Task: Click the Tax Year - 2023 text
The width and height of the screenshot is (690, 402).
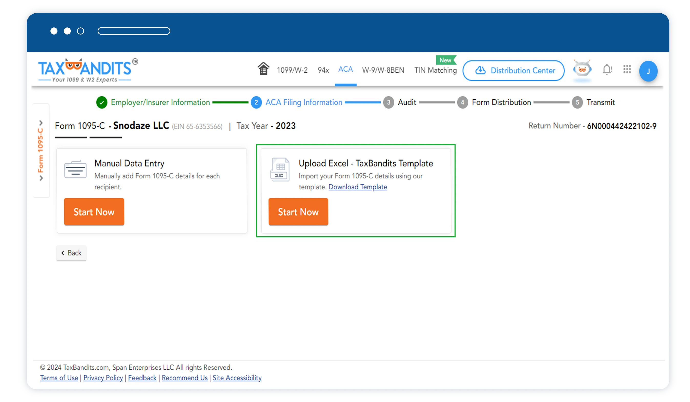Action: [x=266, y=126]
